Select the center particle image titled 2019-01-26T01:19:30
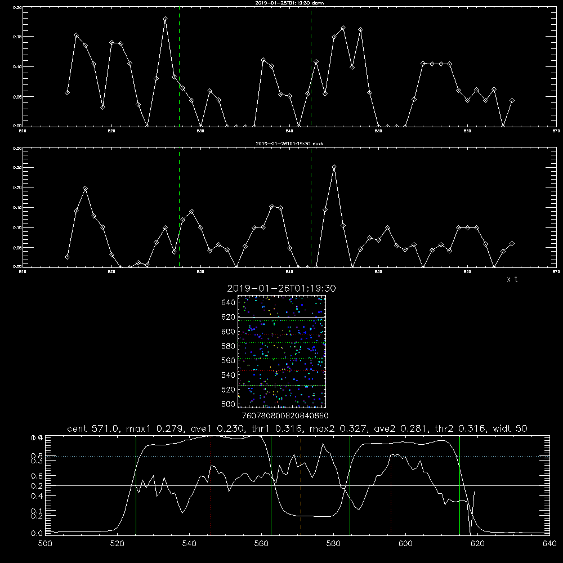The width and height of the screenshot is (563, 563). (281, 351)
